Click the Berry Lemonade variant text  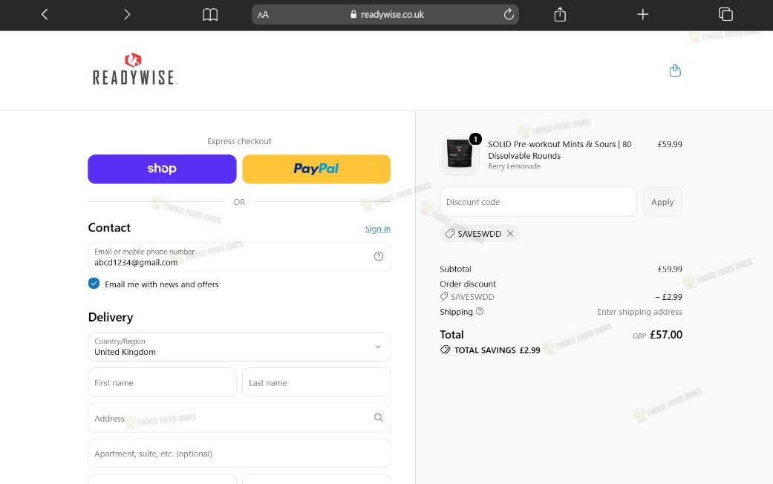click(x=514, y=166)
